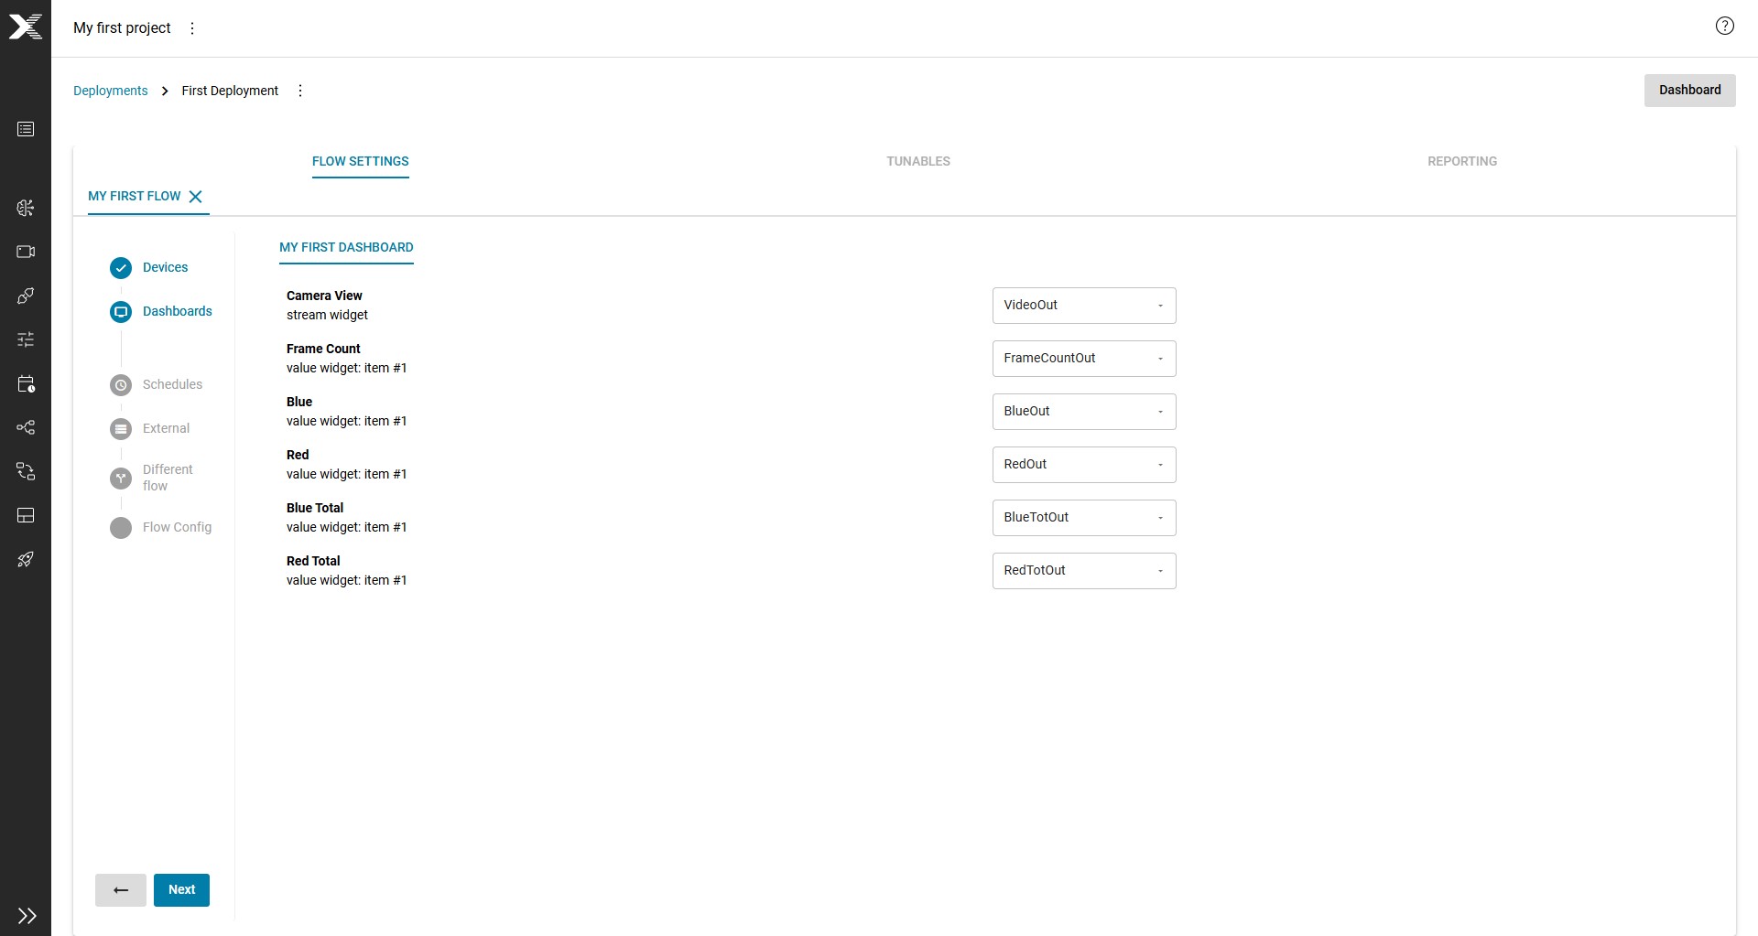Open the RedTotOut dropdown
Viewport: 1758px width, 936px height.
click(x=1084, y=571)
